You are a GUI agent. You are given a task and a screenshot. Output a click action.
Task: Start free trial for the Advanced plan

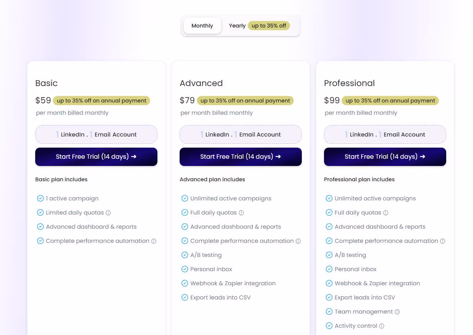pos(241,156)
